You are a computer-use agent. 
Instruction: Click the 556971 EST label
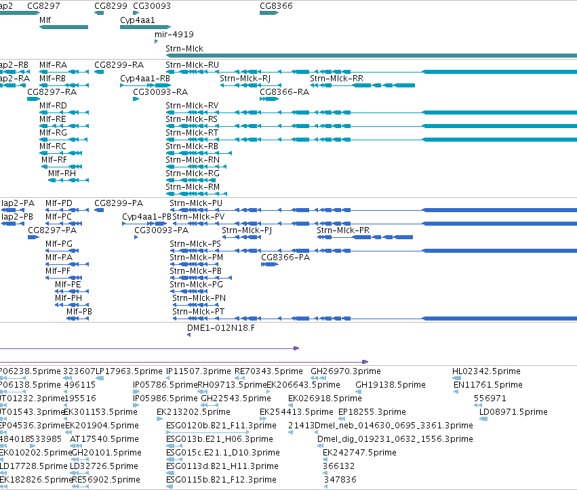pyautogui.click(x=490, y=399)
